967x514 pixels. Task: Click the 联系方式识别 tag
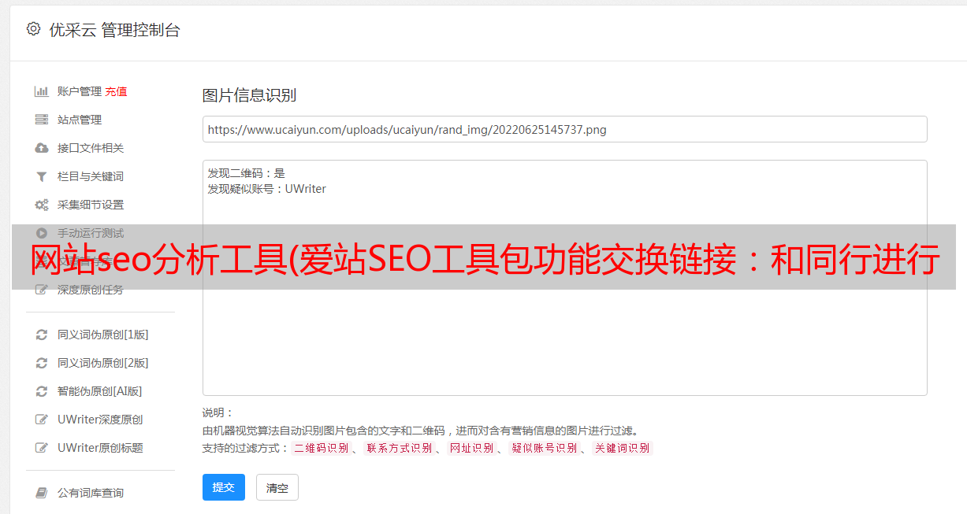(399, 448)
